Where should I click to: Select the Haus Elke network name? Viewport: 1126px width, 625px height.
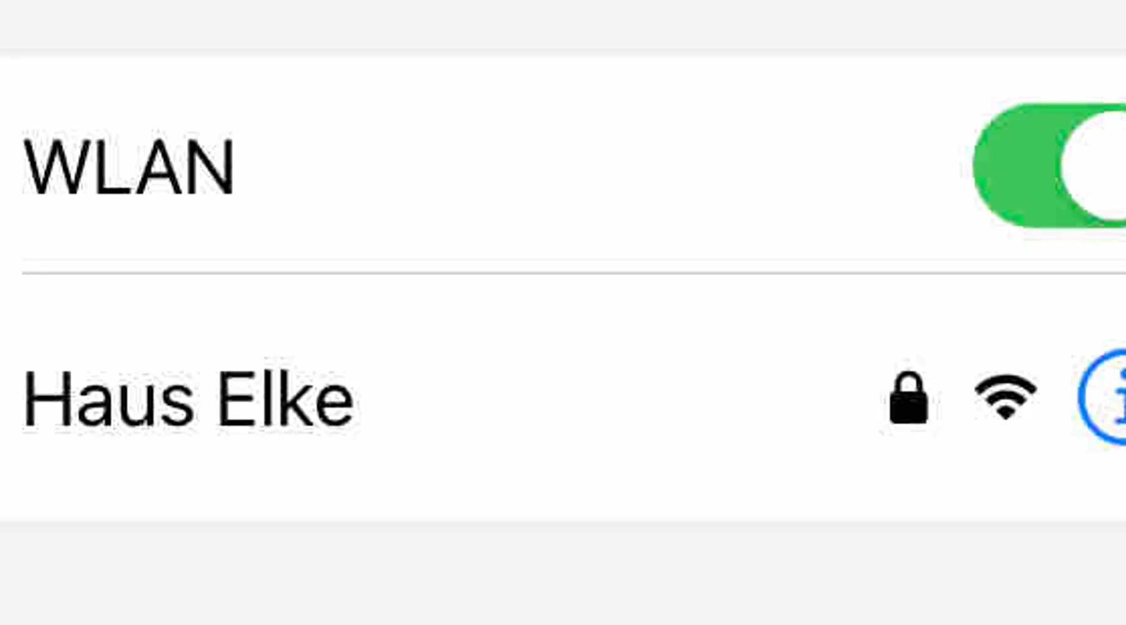pos(188,400)
